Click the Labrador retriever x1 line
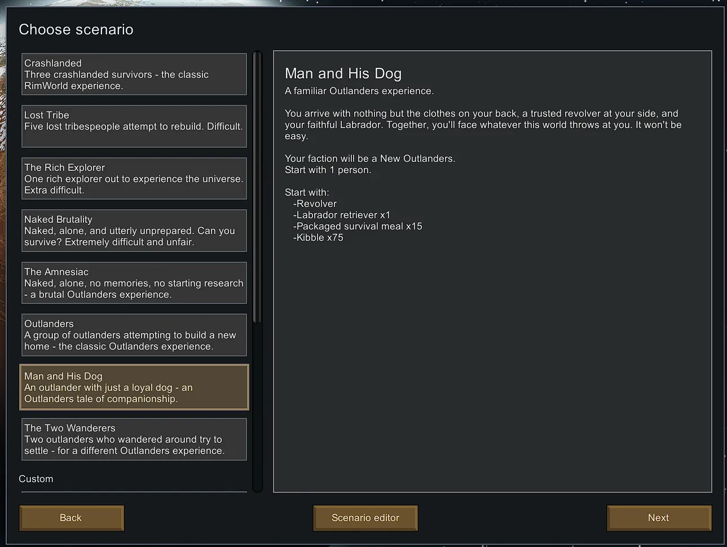Viewport: 727px width, 547px height. (343, 215)
